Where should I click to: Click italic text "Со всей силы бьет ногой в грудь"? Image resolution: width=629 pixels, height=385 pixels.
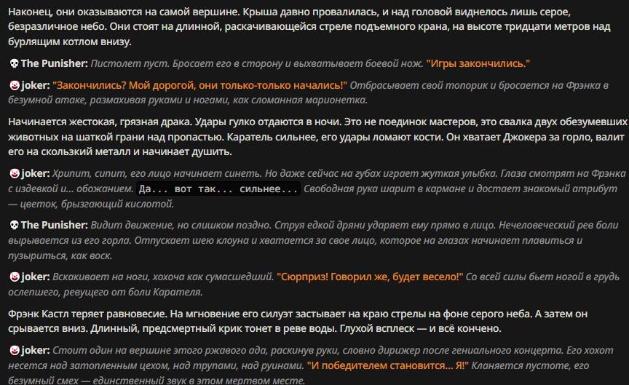click(x=542, y=277)
